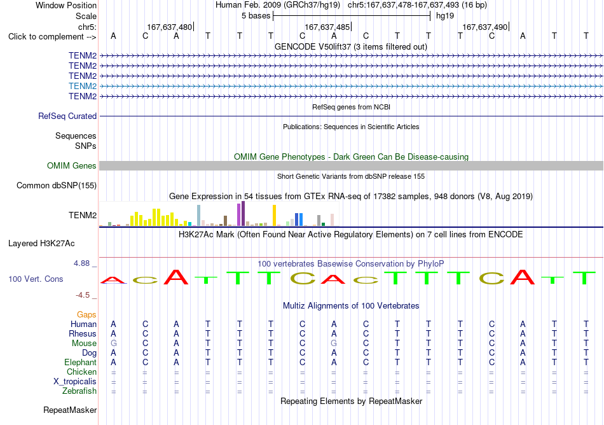Image resolution: width=604 pixels, height=425 pixels.
Task: Open 'Publications: Sequences in Scientific Articles' title
Action: tap(351, 127)
